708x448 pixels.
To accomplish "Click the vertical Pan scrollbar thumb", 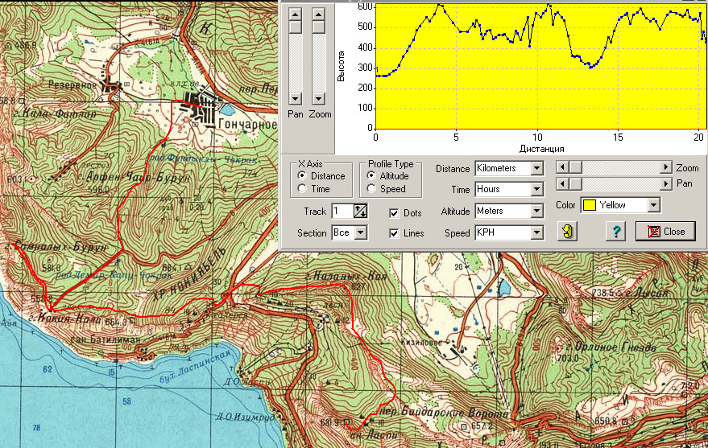I will coord(296,27).
